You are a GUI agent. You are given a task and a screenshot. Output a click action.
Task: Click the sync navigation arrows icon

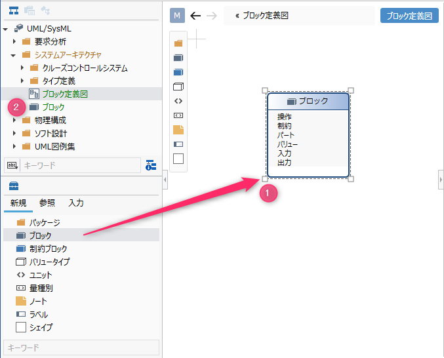coord(45,10)
